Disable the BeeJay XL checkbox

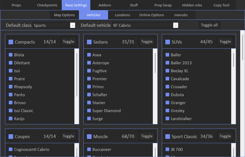pyautogui.click(x=167, y=71)
